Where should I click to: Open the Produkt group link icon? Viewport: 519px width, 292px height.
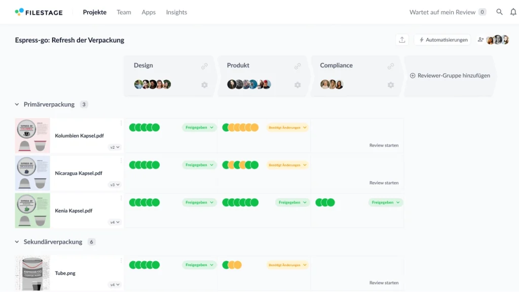(x=298, y=66)
